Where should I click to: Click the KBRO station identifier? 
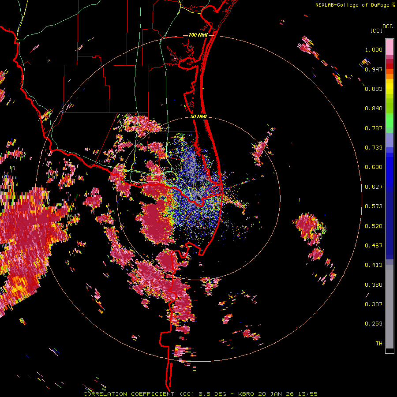click(x=247, y=394)
